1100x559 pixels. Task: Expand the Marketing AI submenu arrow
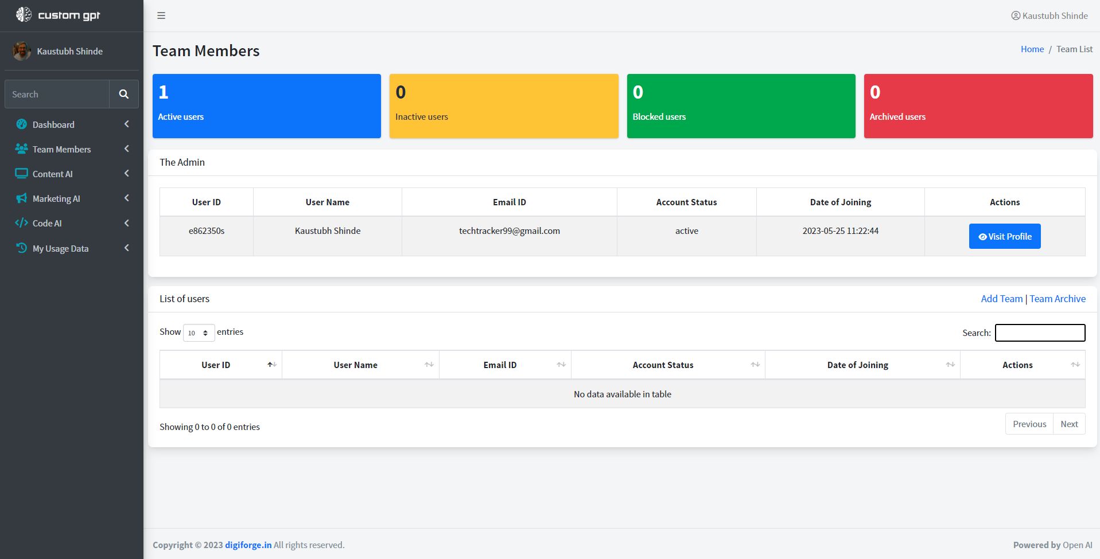click(126, 198)
